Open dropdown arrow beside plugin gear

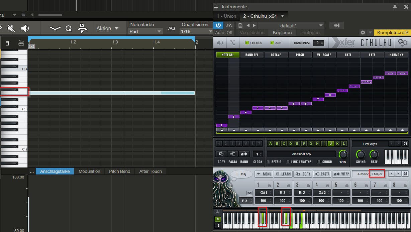coord(370,32)
